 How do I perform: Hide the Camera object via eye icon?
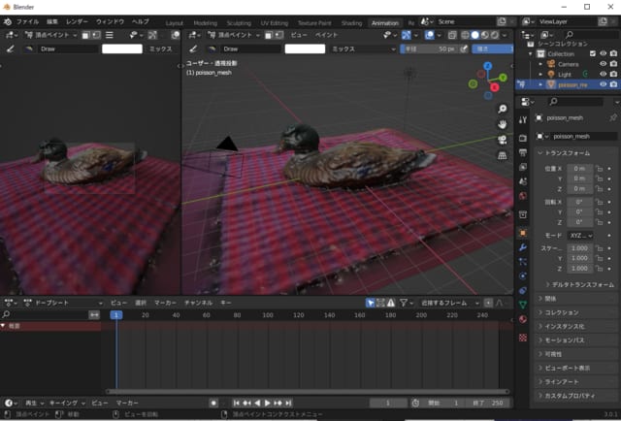pos(603,64)
